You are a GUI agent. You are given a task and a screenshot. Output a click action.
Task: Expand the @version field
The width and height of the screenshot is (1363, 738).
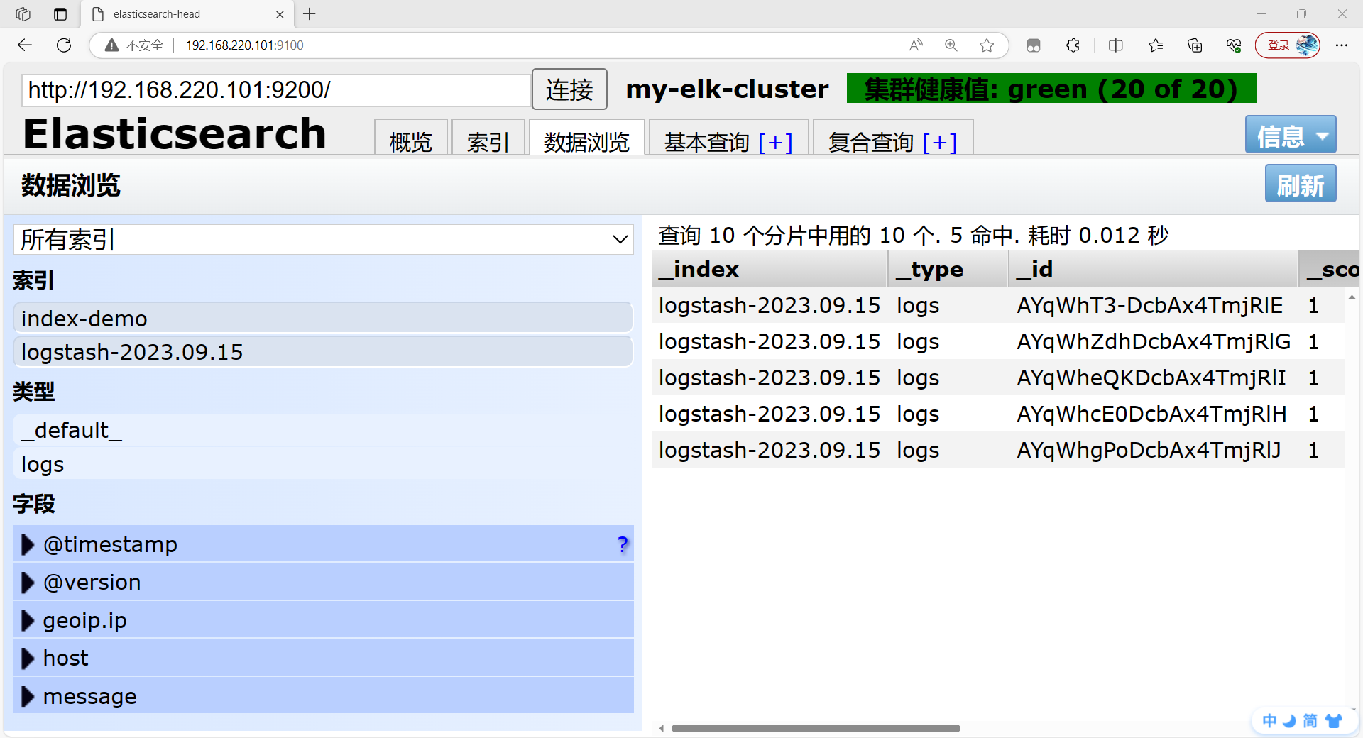(x=27, y=583)
